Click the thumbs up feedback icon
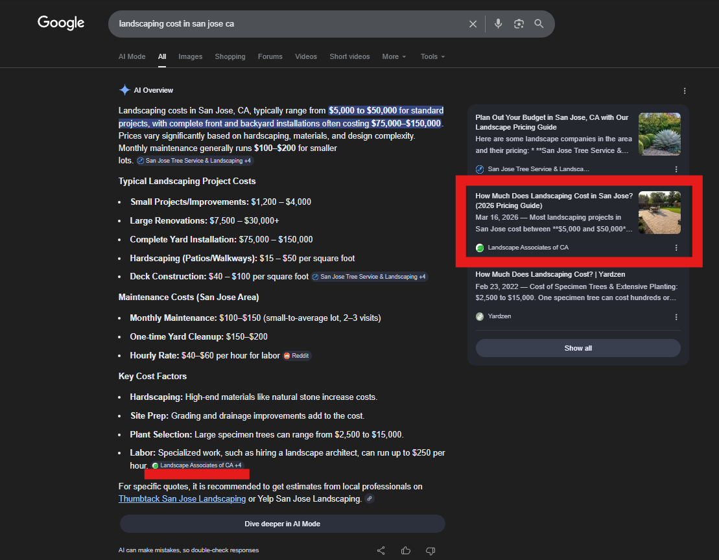The height and width of the screenshot is (560, 719). (406, 550)
